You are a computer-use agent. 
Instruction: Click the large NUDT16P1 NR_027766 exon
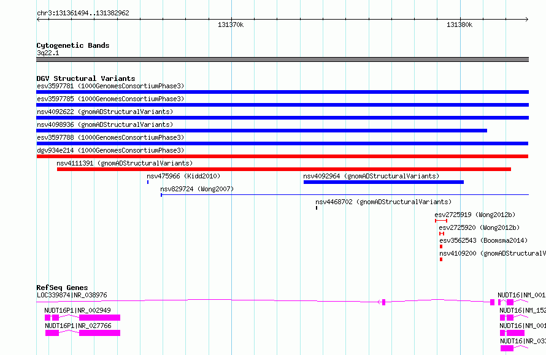coord(99,333)
